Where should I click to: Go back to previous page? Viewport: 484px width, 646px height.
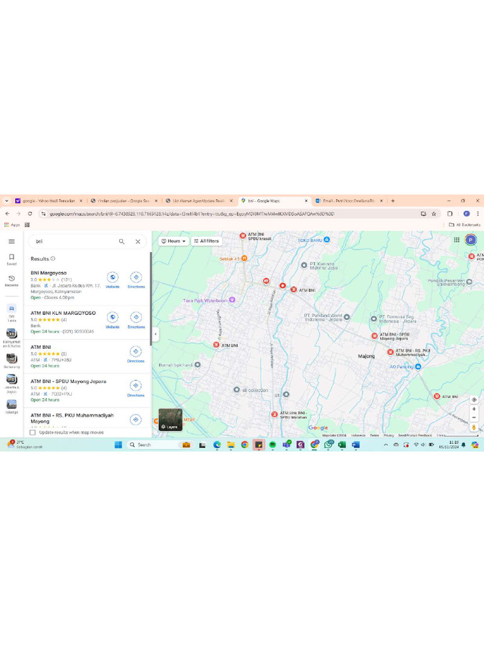(x=8, y=213)
